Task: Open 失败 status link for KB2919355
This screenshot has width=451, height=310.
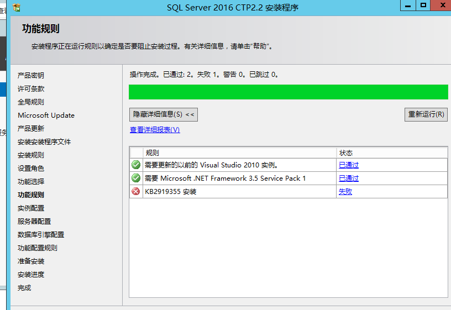Action: tap(345, 191)
